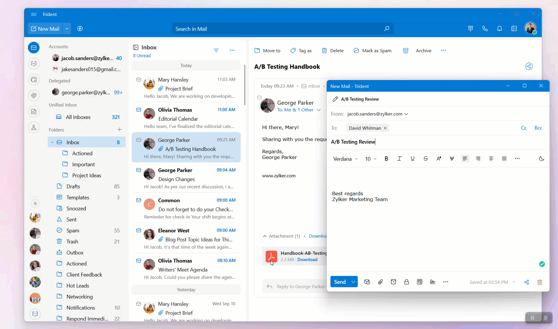Image resolution: width=558 pixels, height=329 pixels.
Task: Apply bold formatting in compose
Action: (x=386, y=158)
